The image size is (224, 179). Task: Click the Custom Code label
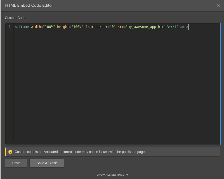pos(15,18)
